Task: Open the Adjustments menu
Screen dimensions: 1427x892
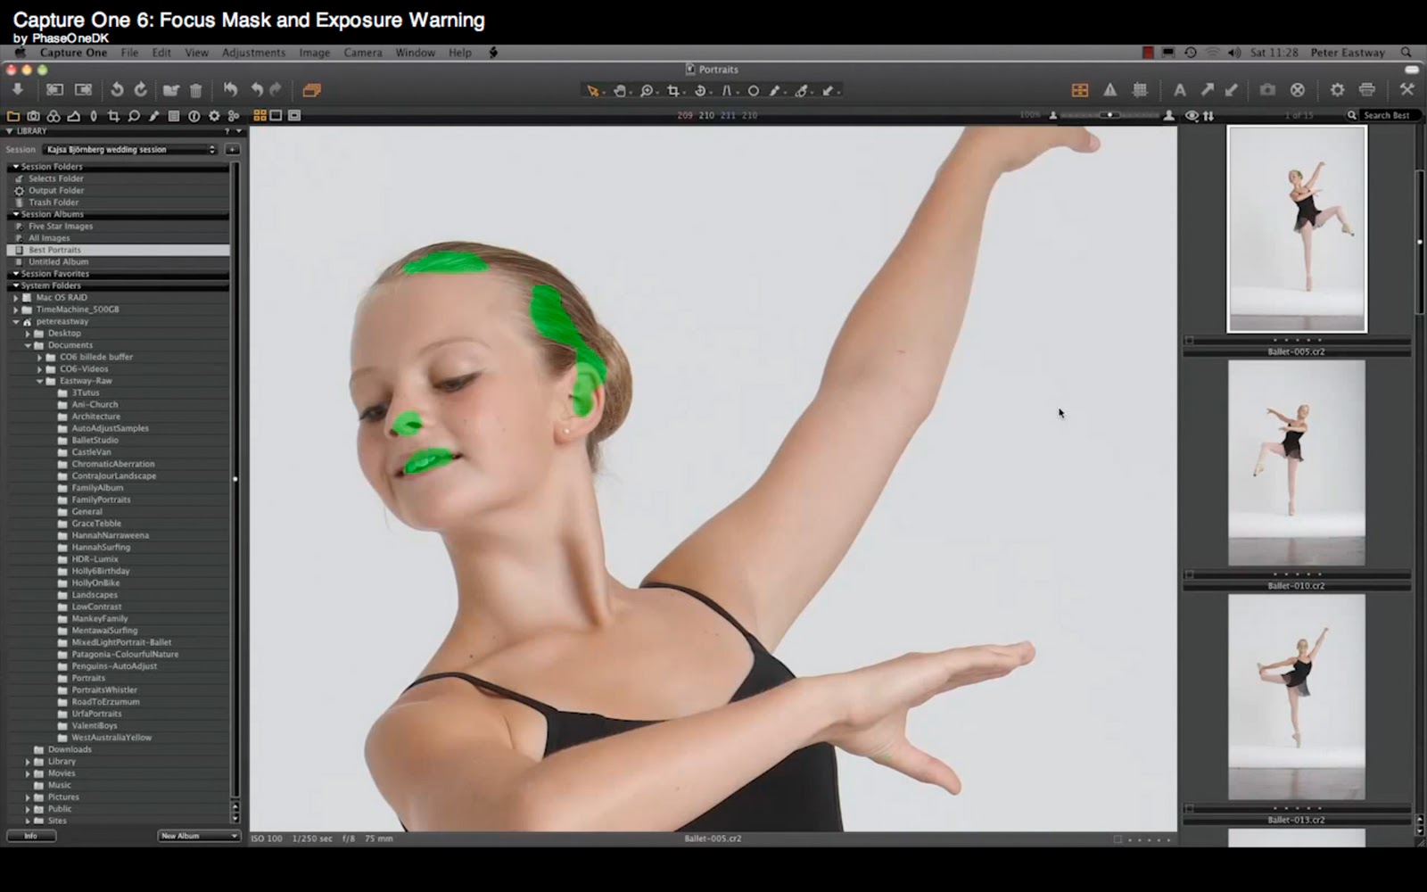Action: pos(253,53)
